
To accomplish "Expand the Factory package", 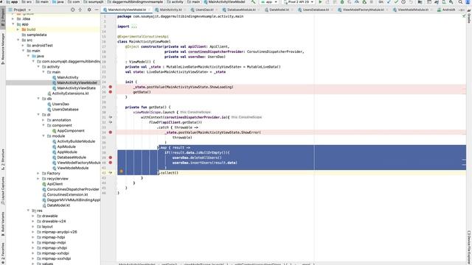I will (x=38, y=174).
